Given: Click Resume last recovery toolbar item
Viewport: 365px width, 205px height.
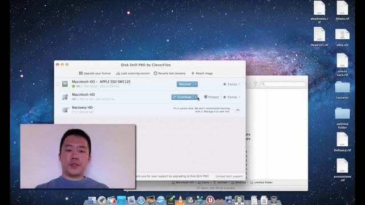Looking at the screenshot, I should point(169,73).
